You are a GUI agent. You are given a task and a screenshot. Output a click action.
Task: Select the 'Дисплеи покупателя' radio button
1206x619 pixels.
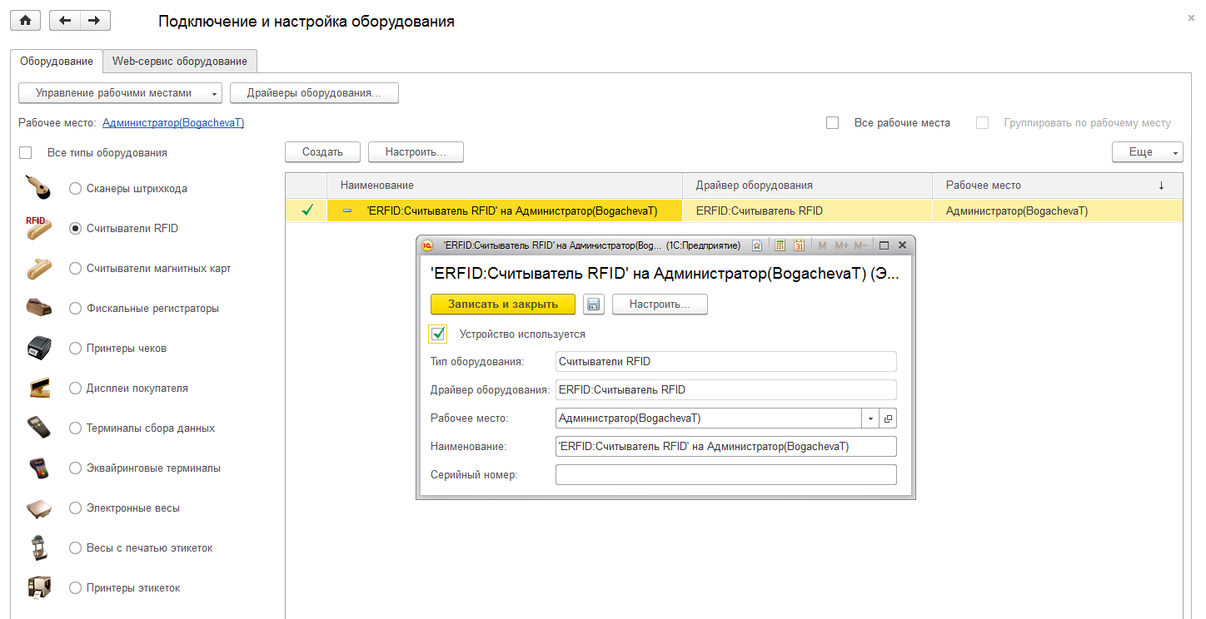(76, 389)
